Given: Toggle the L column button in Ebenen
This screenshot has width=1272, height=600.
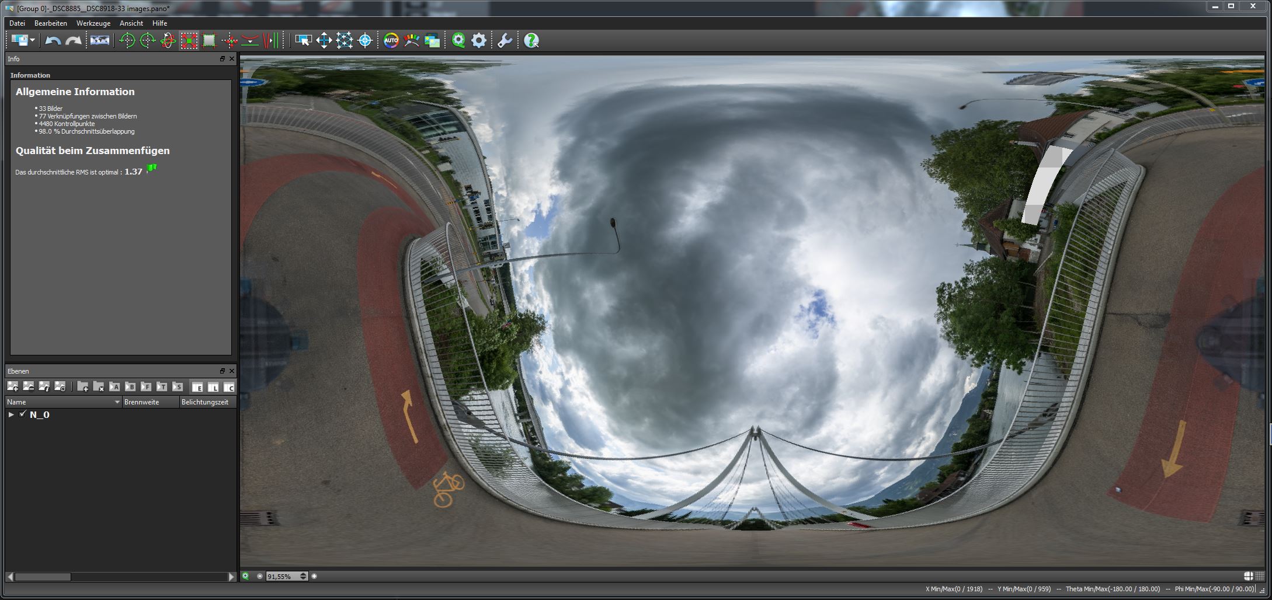Looking at the screenshot, I should (x=213, y=387).
